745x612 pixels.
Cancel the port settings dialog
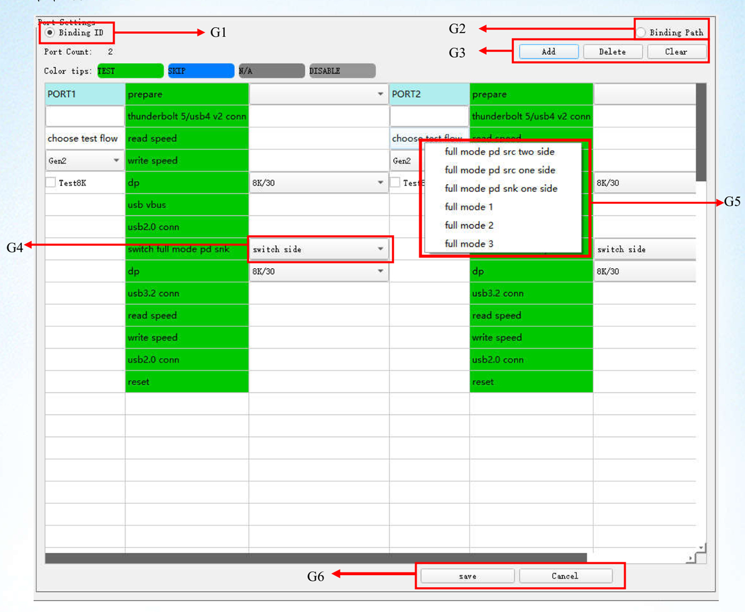point(565,576)
